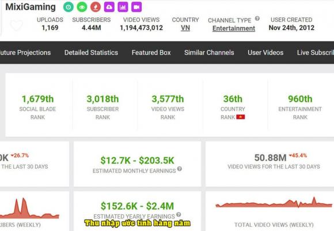Switch to the Featured Box tab
334x231 pixels.
[151, 52]
